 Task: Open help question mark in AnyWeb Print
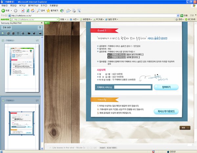pos(40,28)
